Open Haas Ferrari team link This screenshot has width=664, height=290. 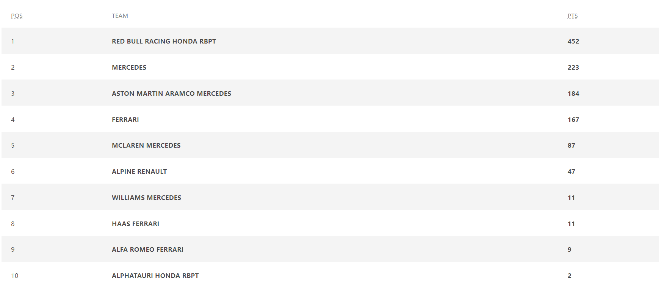[x=135, y=224]
